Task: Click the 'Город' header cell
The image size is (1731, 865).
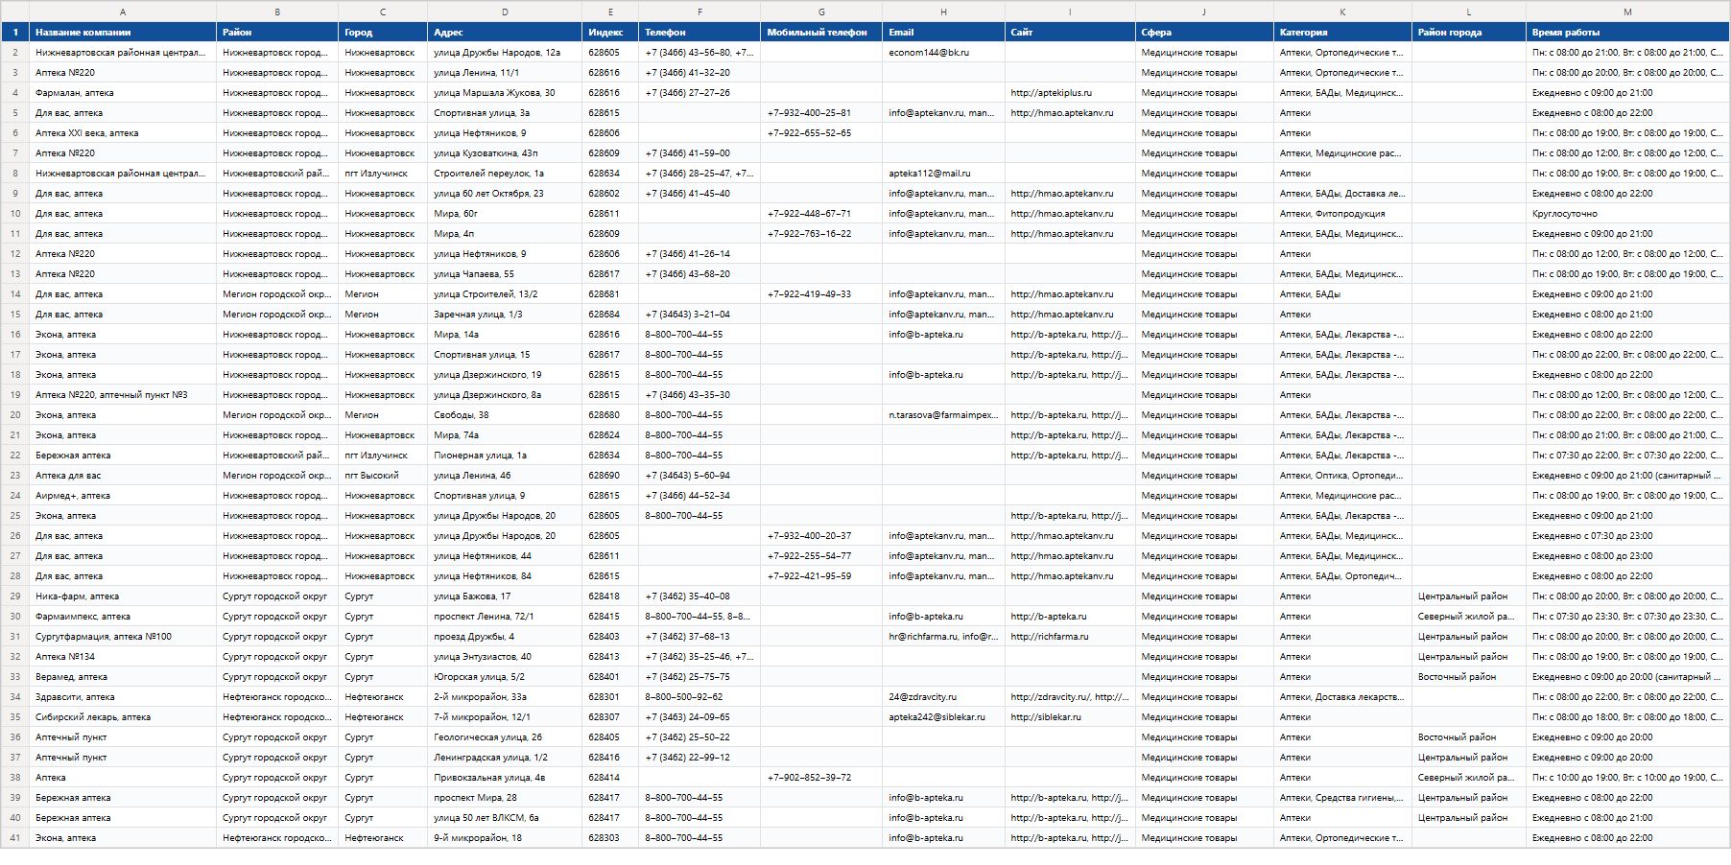Action: coord(383,32)
